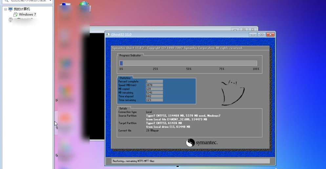Click the Windows 7 VM running icon
The height and width of the screenshot is (169, 326).
[15, 14]
